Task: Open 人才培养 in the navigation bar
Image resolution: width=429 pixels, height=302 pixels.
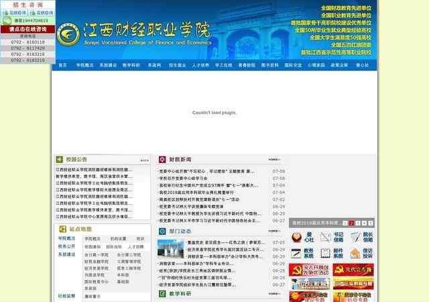Action: pyautogui.click(x=200, y=65)
